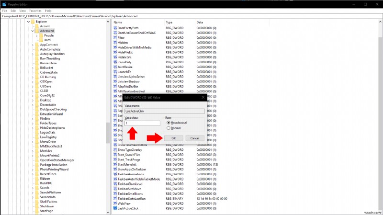Click the ListviewShadow value icon
Screen dimensions: 383x215
click(x=115, y=81)
